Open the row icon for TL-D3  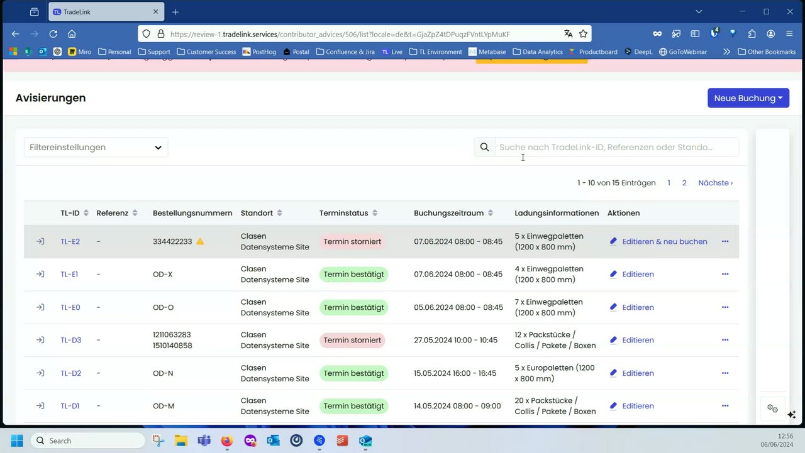40,340
